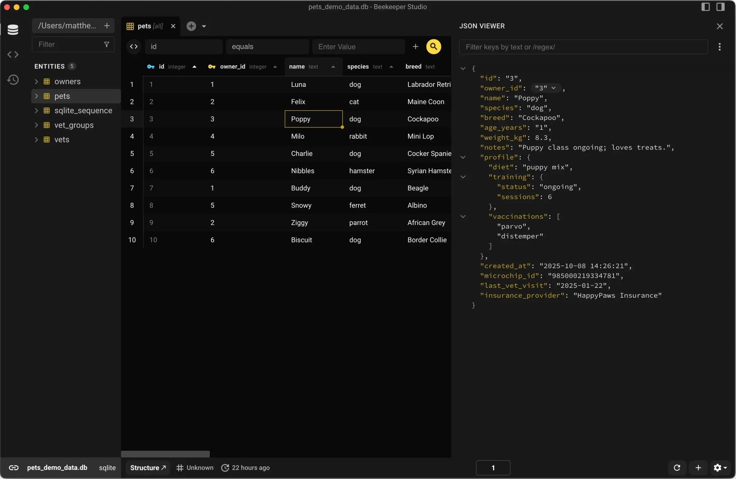Open the owner_id "3" foreign key dropdown in the JSON Viewer
The width and height of the screenshot is (736, 479).
[x=545, y=88]
